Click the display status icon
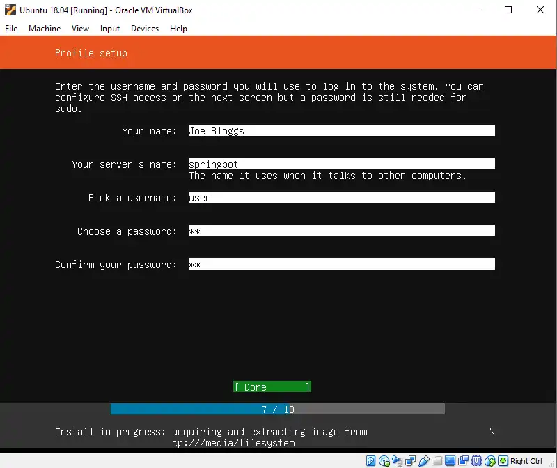 click(450, 461)
